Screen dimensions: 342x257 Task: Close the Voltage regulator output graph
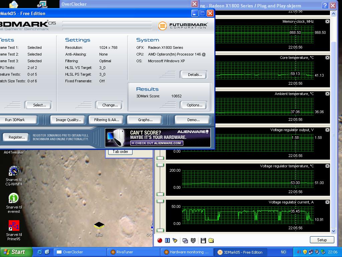point(327,130)
